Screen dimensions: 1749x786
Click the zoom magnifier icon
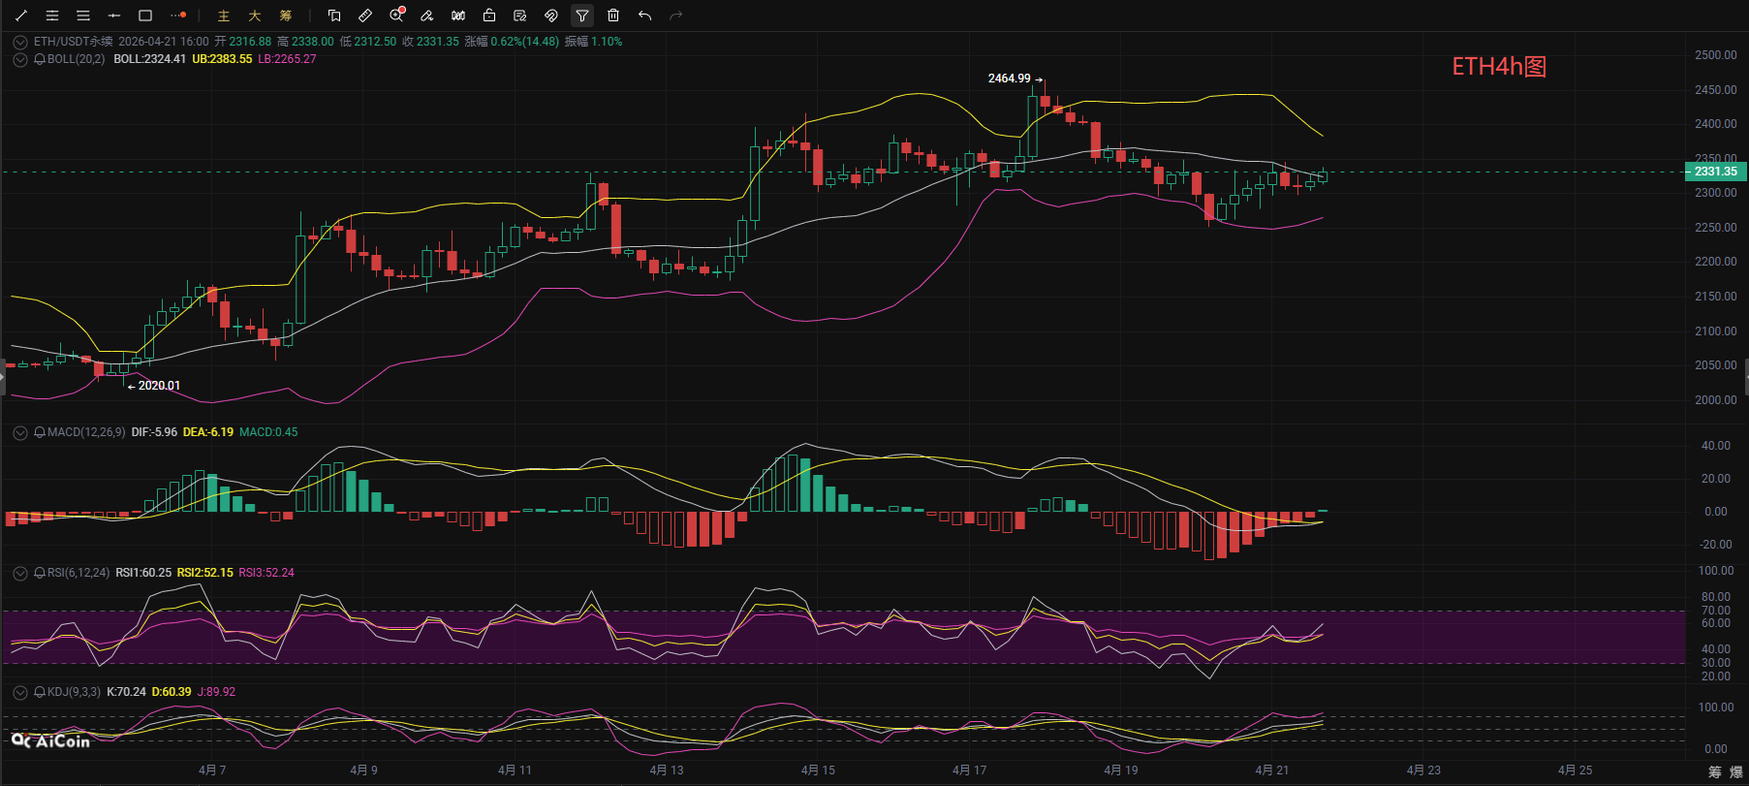[396, 16]
